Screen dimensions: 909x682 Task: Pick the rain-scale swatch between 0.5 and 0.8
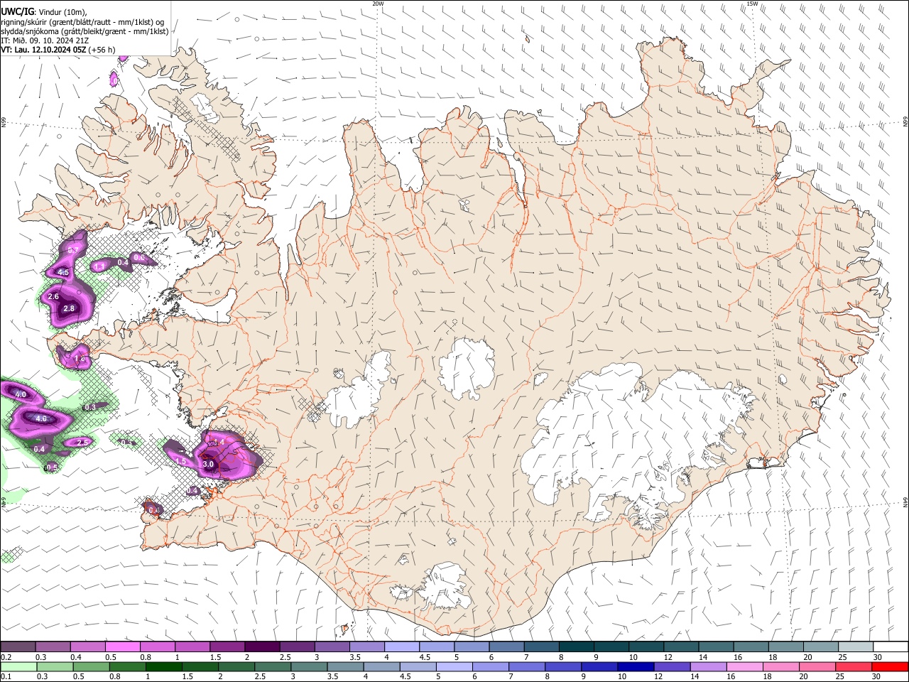[91, 667]
